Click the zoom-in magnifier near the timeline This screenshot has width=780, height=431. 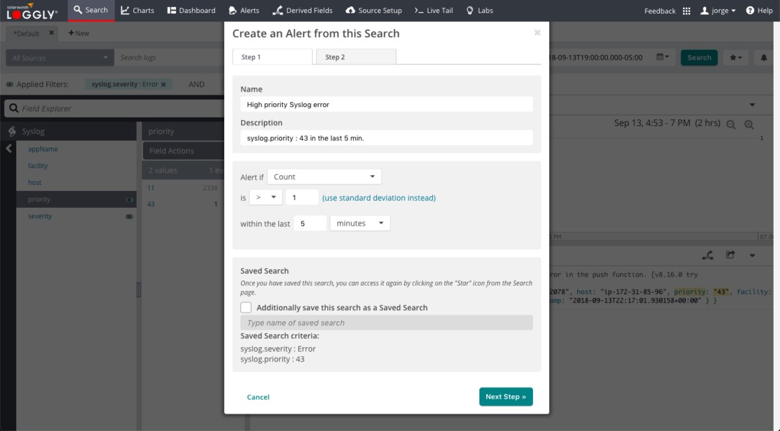pyautogui.click(x=749, y=123)
